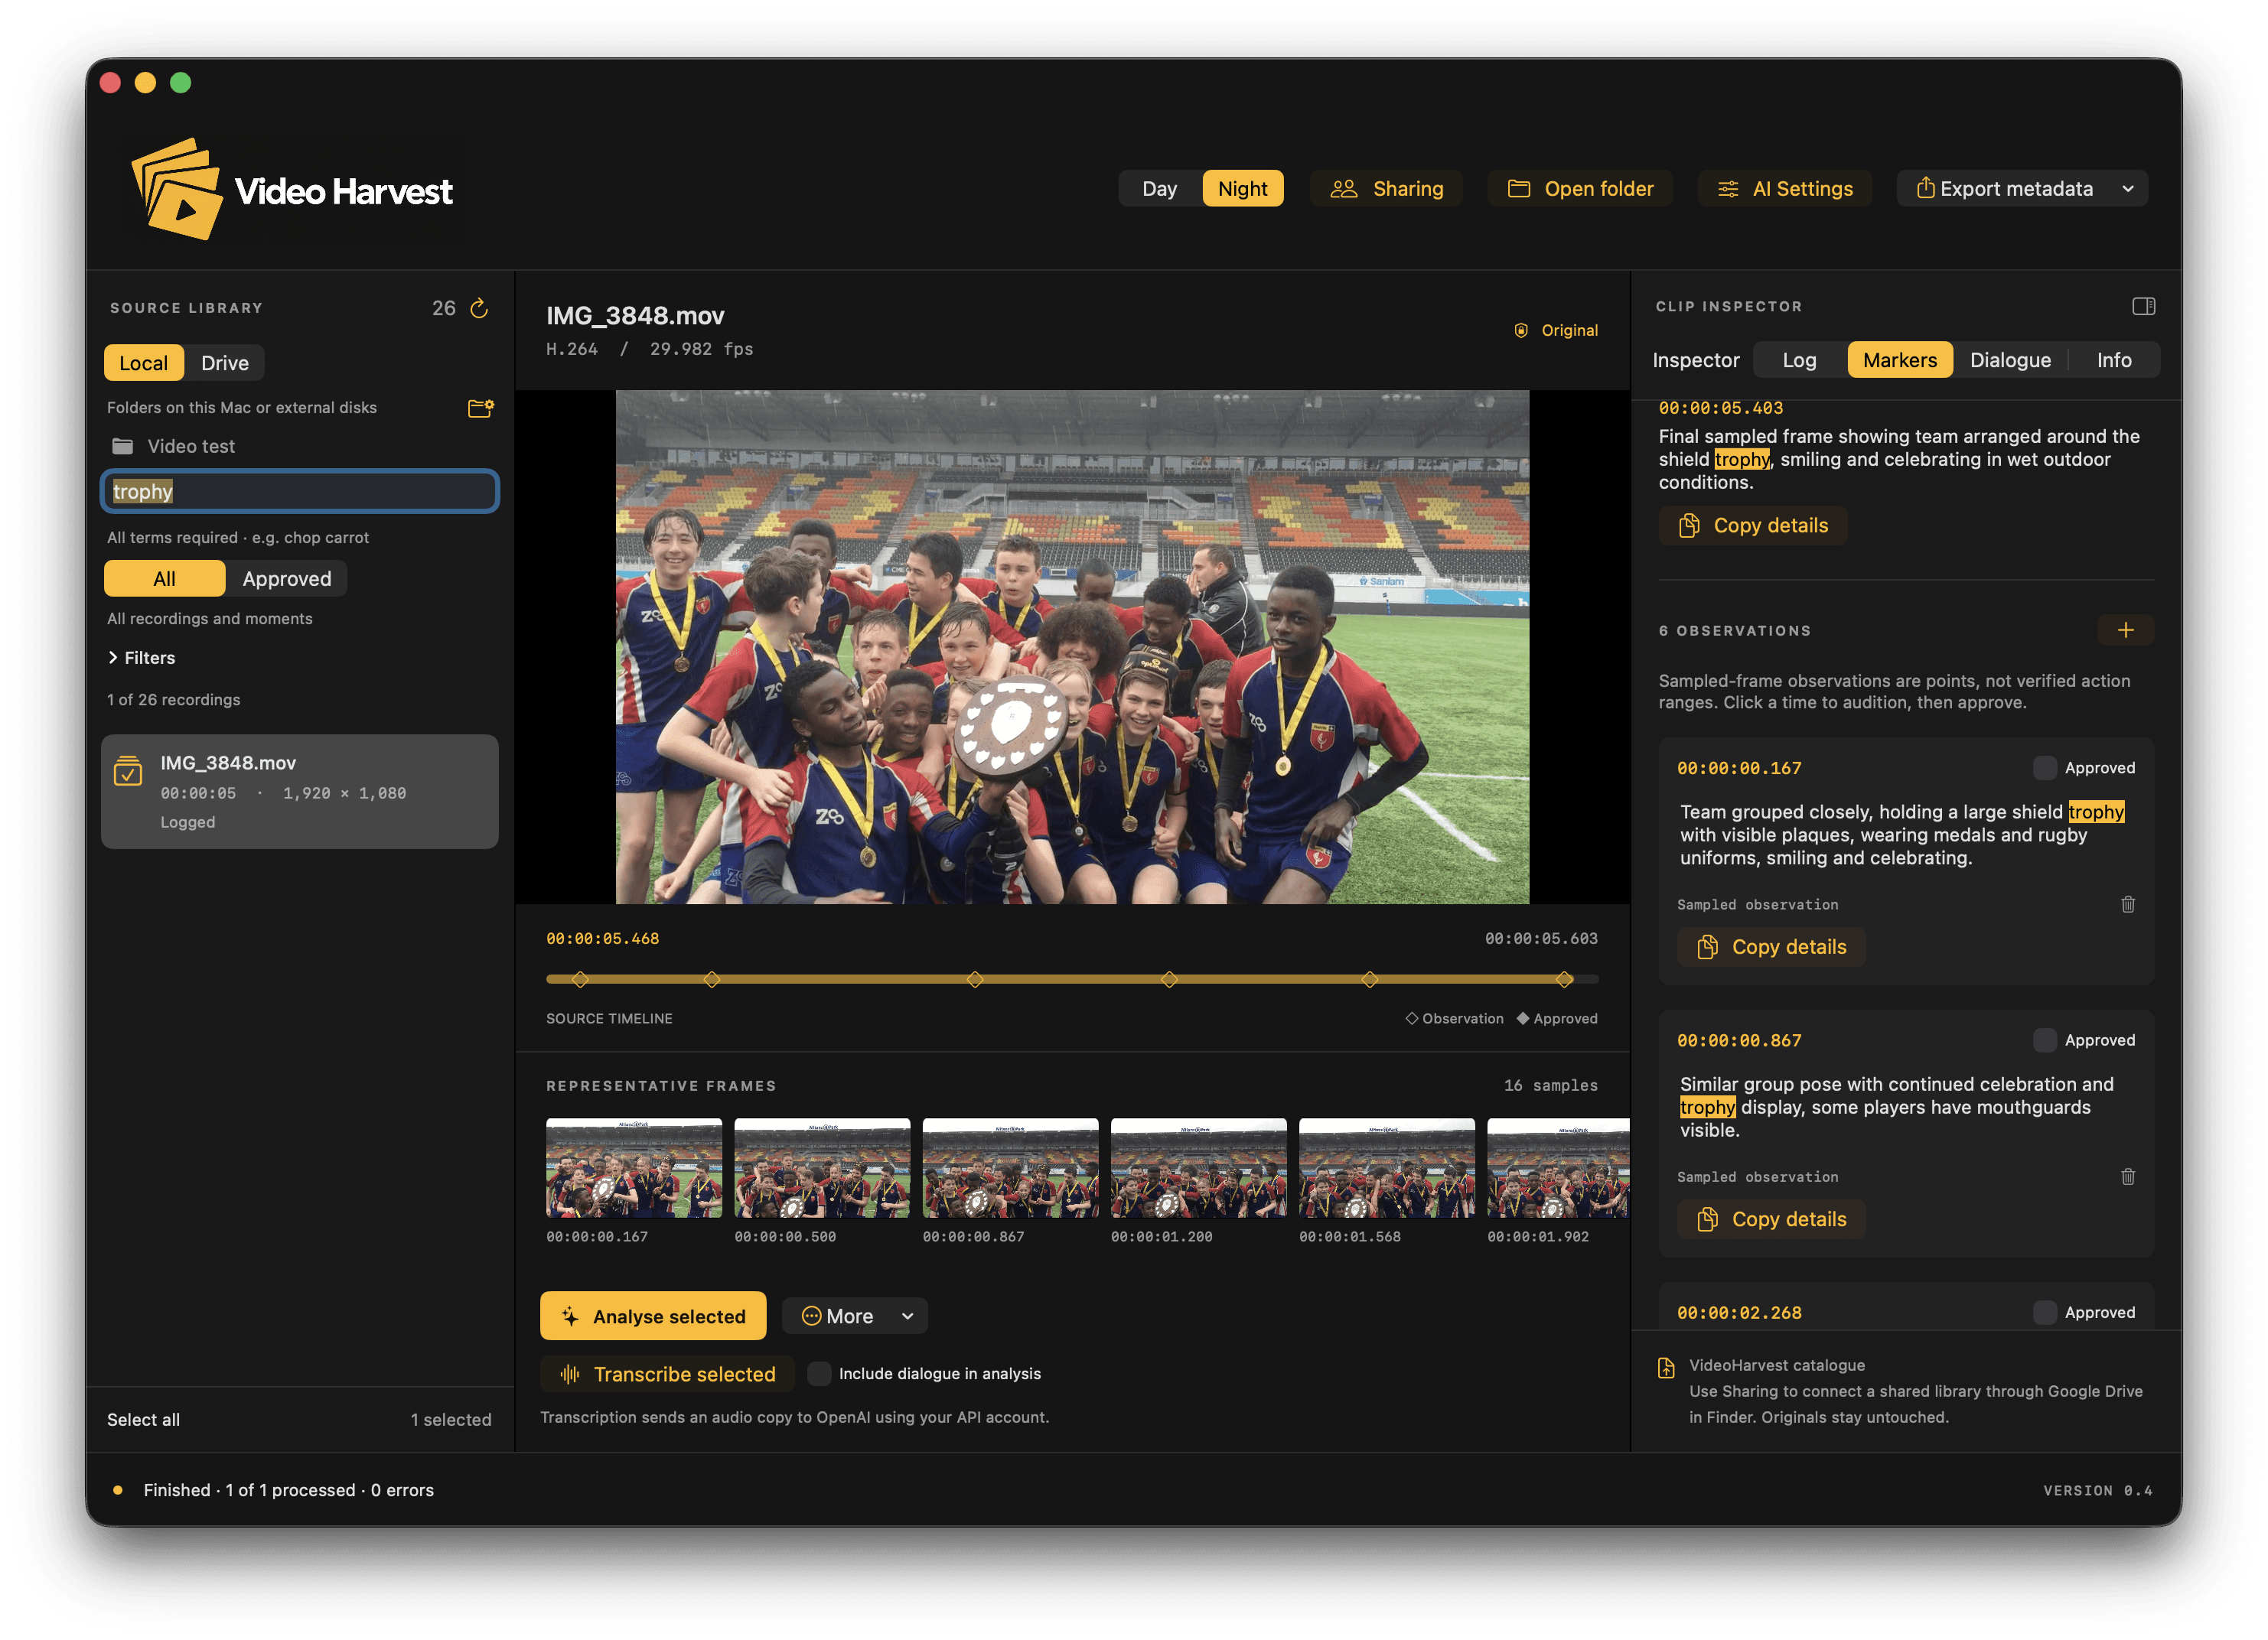
Task: Click the orange status dot beside Finished
Action: [x=118, y=1490]
